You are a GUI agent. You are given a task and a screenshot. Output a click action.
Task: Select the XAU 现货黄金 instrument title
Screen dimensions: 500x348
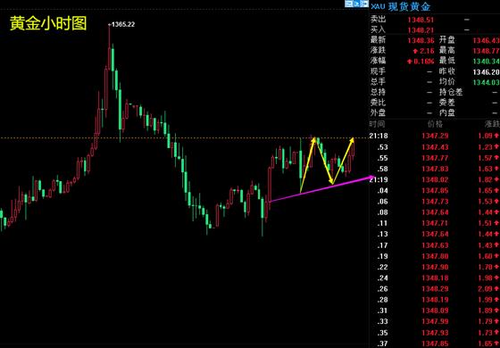(x=401, y=7)
